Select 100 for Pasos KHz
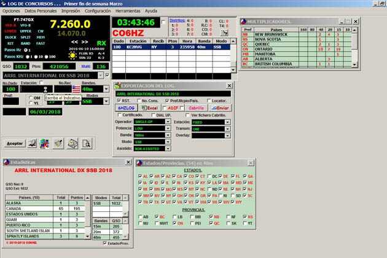Image resolution: width=387 pixels, height=258 pixels. 46,57
